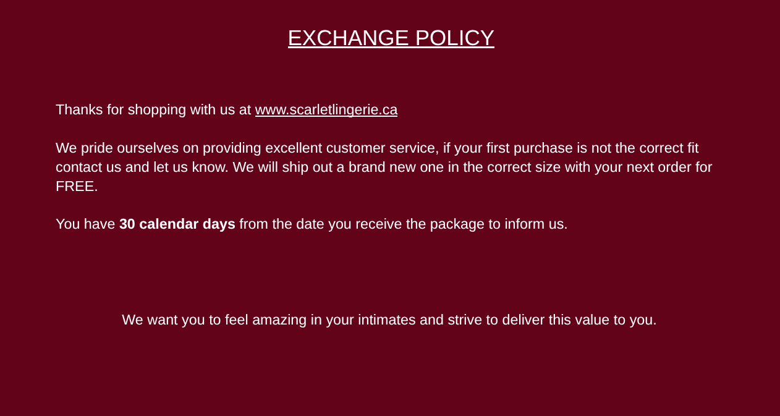This screenshot has height=416, width=780.
Task: Click the word "FREE." in the paragraph
Action: (77, 187)
